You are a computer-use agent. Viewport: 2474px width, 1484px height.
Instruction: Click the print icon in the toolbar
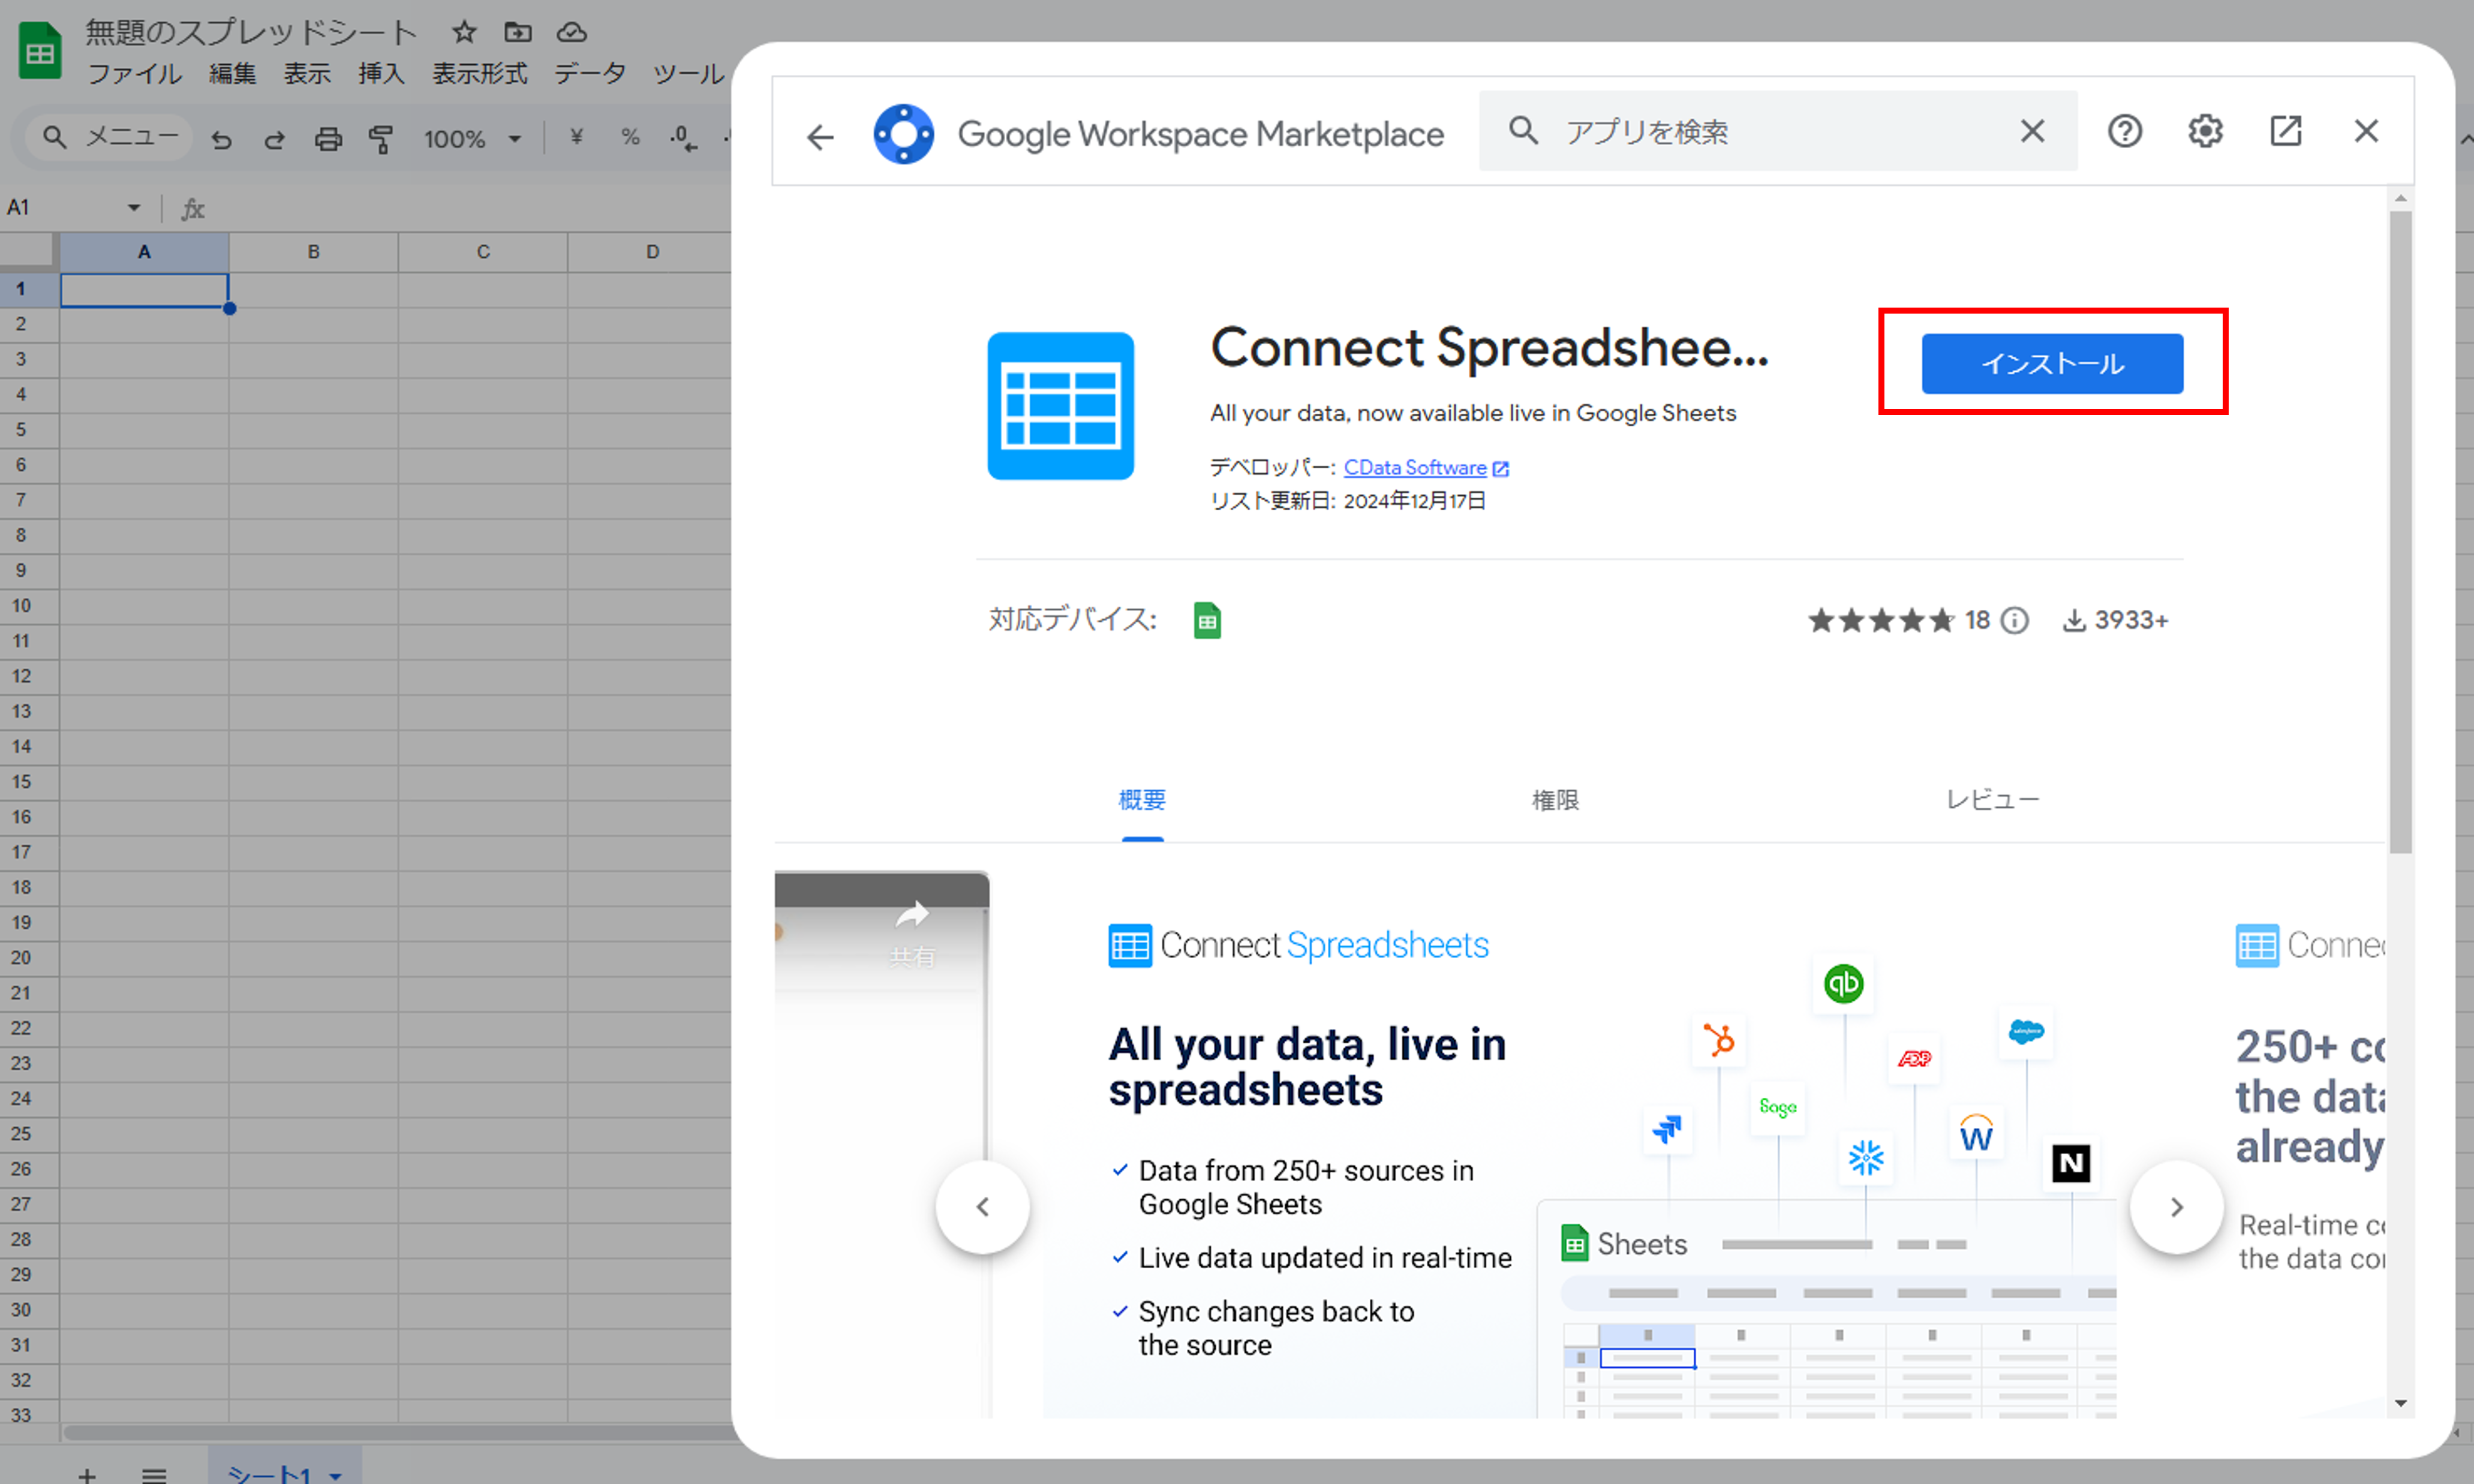(x=328, y=139)
